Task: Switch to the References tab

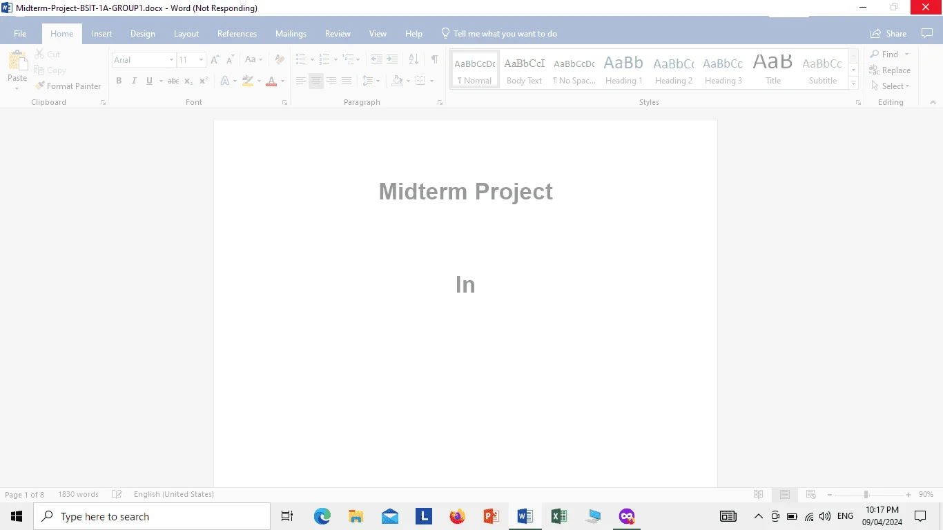Action: pyautogui.click(x=237, y=34)
